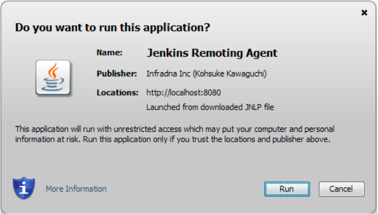Click the Run button
This screenshot has width=378, height=214.
click(x=287, y=189)
